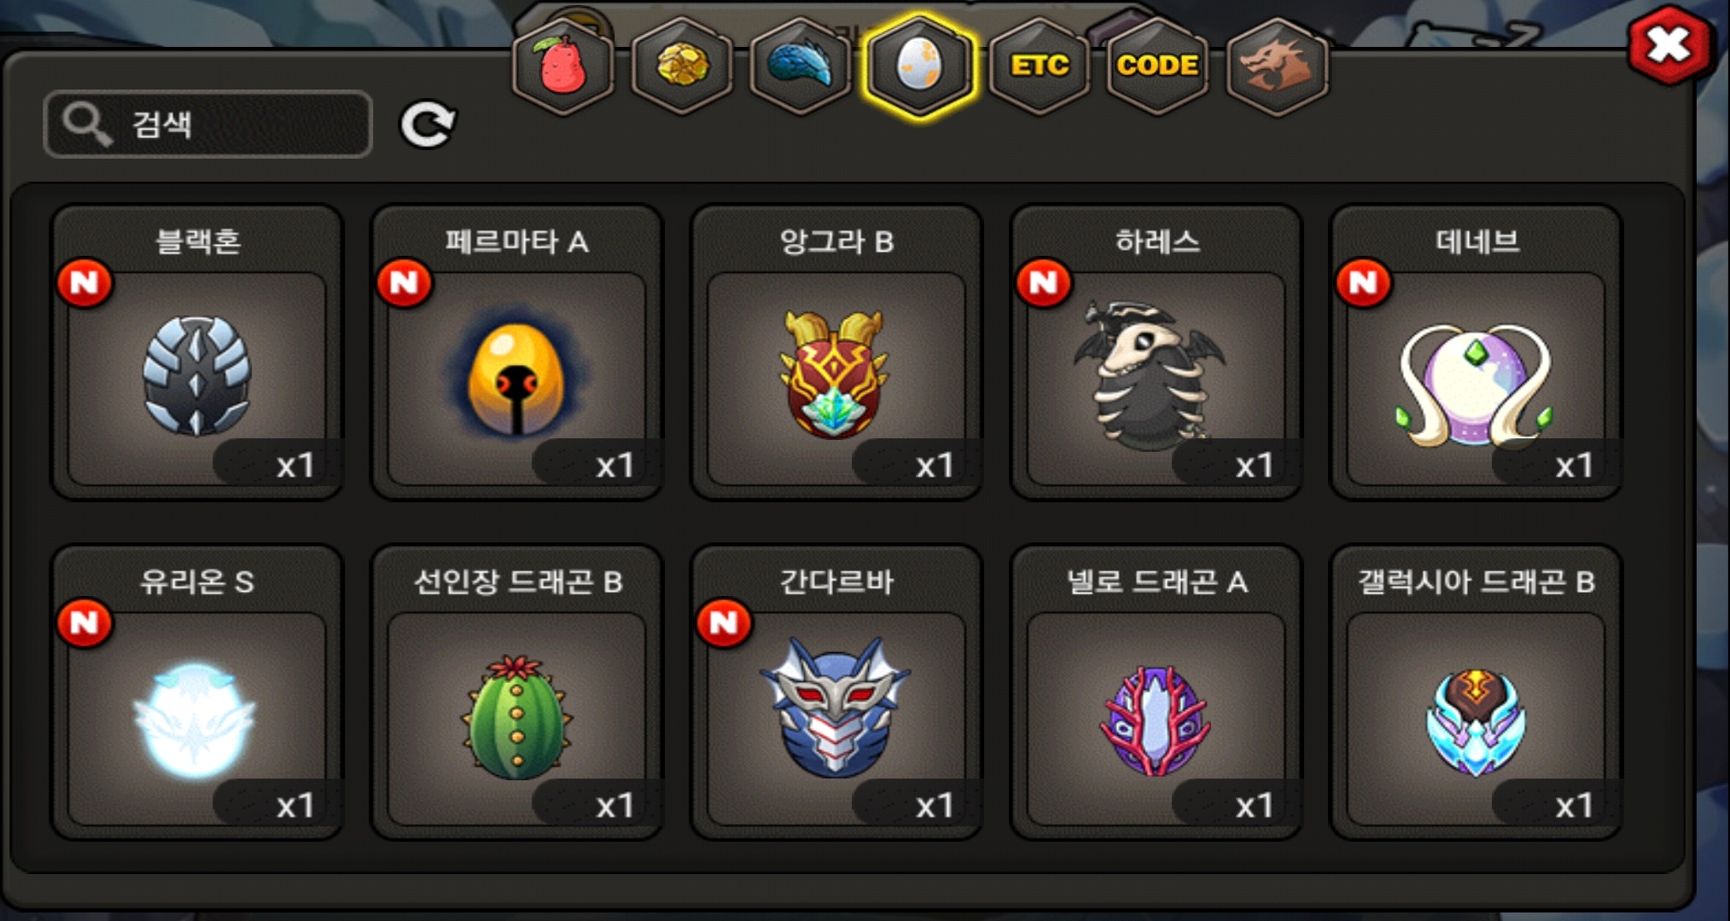Select the 데네브 egg item

(1476, 352)
